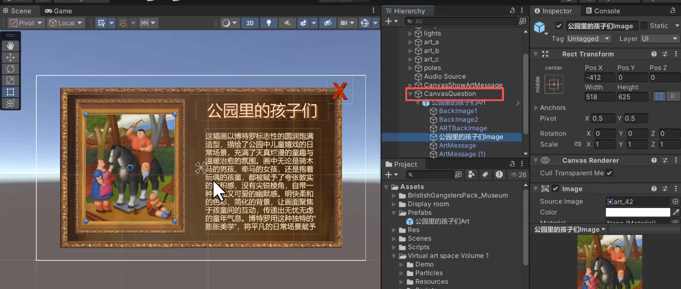Toggle scene audio mute icon

pyautogui.click(x=287, y=23)
